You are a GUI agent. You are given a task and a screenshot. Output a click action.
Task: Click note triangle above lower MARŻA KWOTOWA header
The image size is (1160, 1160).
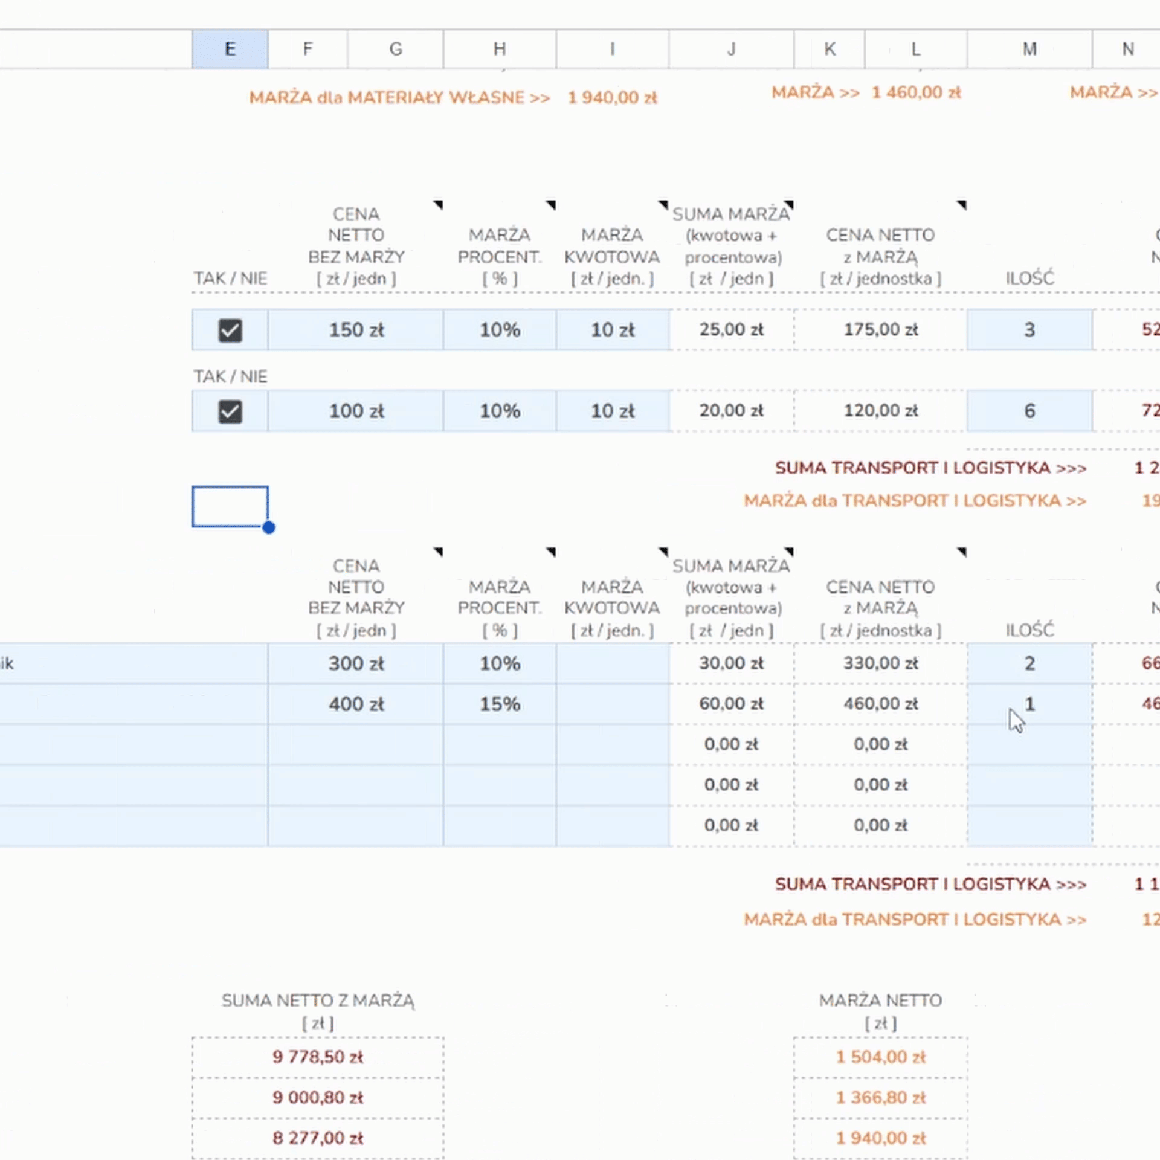[664, 552]
